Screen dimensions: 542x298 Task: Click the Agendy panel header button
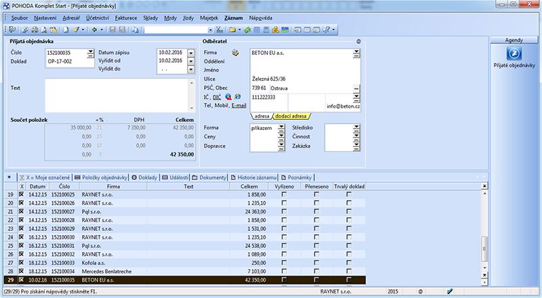pos(514,40)
